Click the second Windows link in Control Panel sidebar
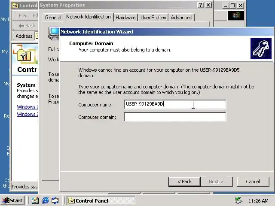Image resolution: width=275 pixels, height=206 pixels. point(27,114)
